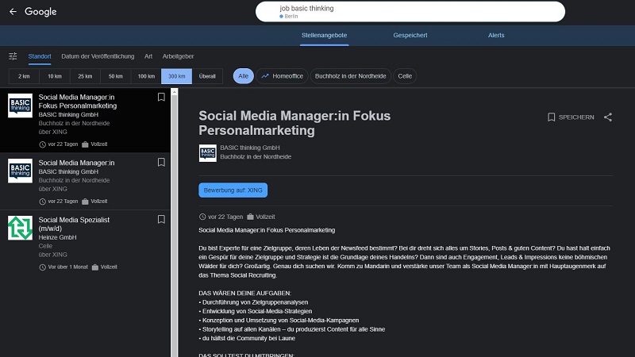The height and width of the screenshot is (357, 635).
Task: Switch to the Stellenangebote tab
Action: (x=324, y=35)
